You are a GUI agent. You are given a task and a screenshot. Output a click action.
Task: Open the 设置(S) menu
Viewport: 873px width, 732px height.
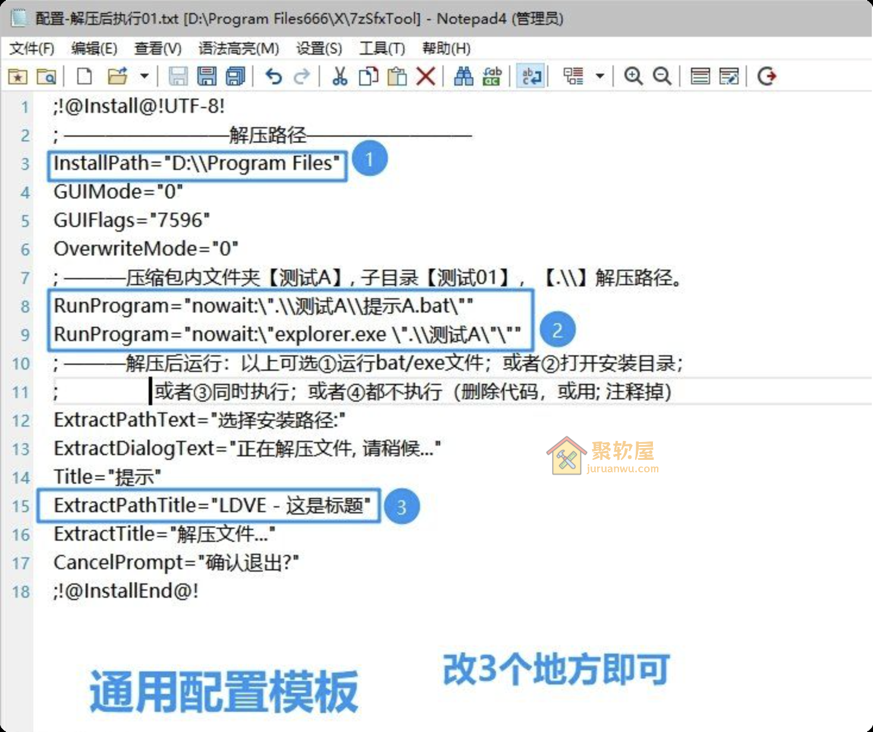pyautogui.click(x=319, y=48)
